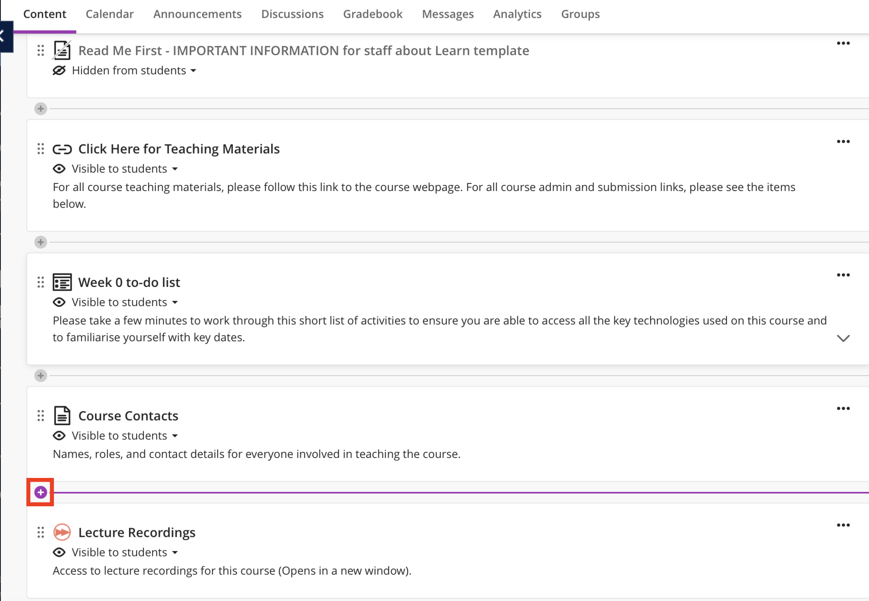Open the ellipsis menu for Lecture Recordings
Viewport: 869px width, 601px height.
pos(843,525)
